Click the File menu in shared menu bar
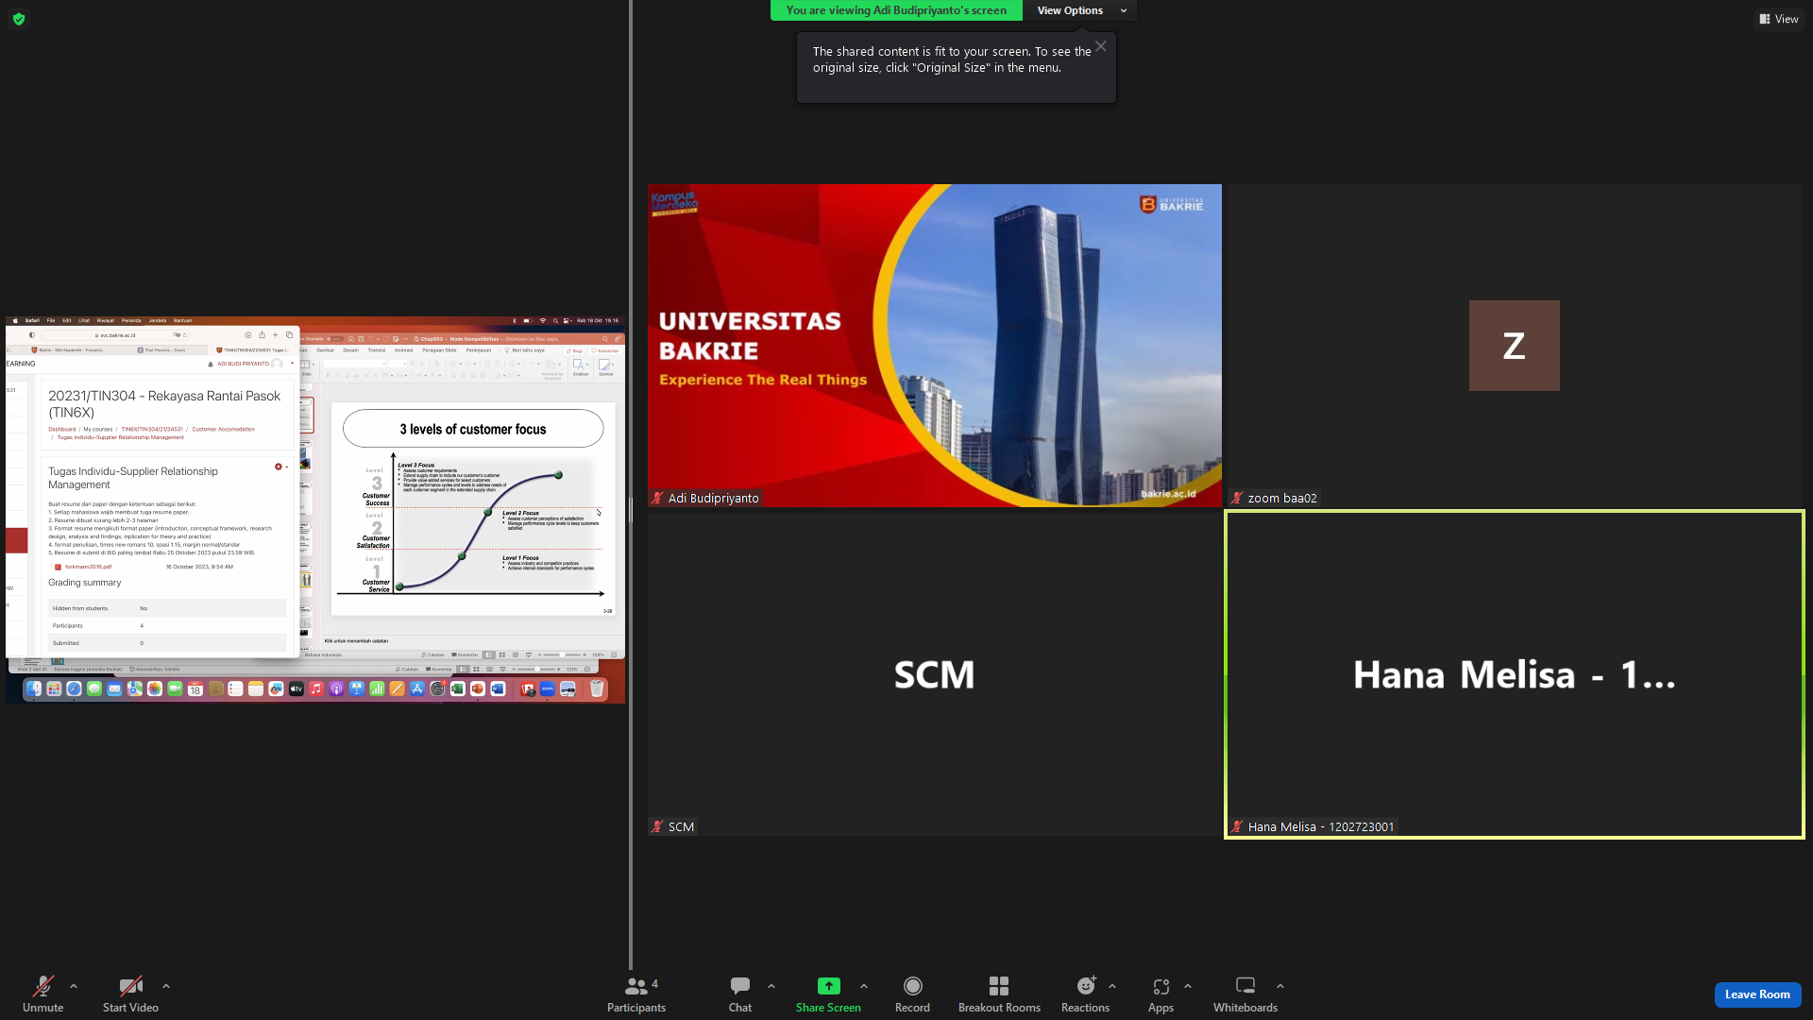The height and width of the screenshot is (1020, 1813). tap(51, 320)
